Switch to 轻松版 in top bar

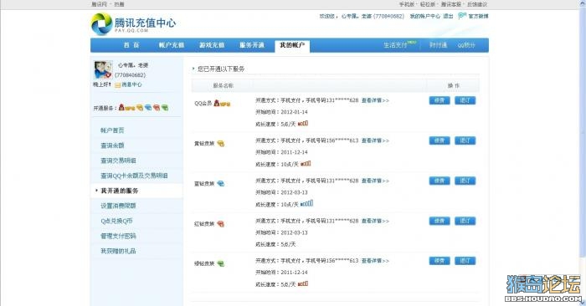428,4
